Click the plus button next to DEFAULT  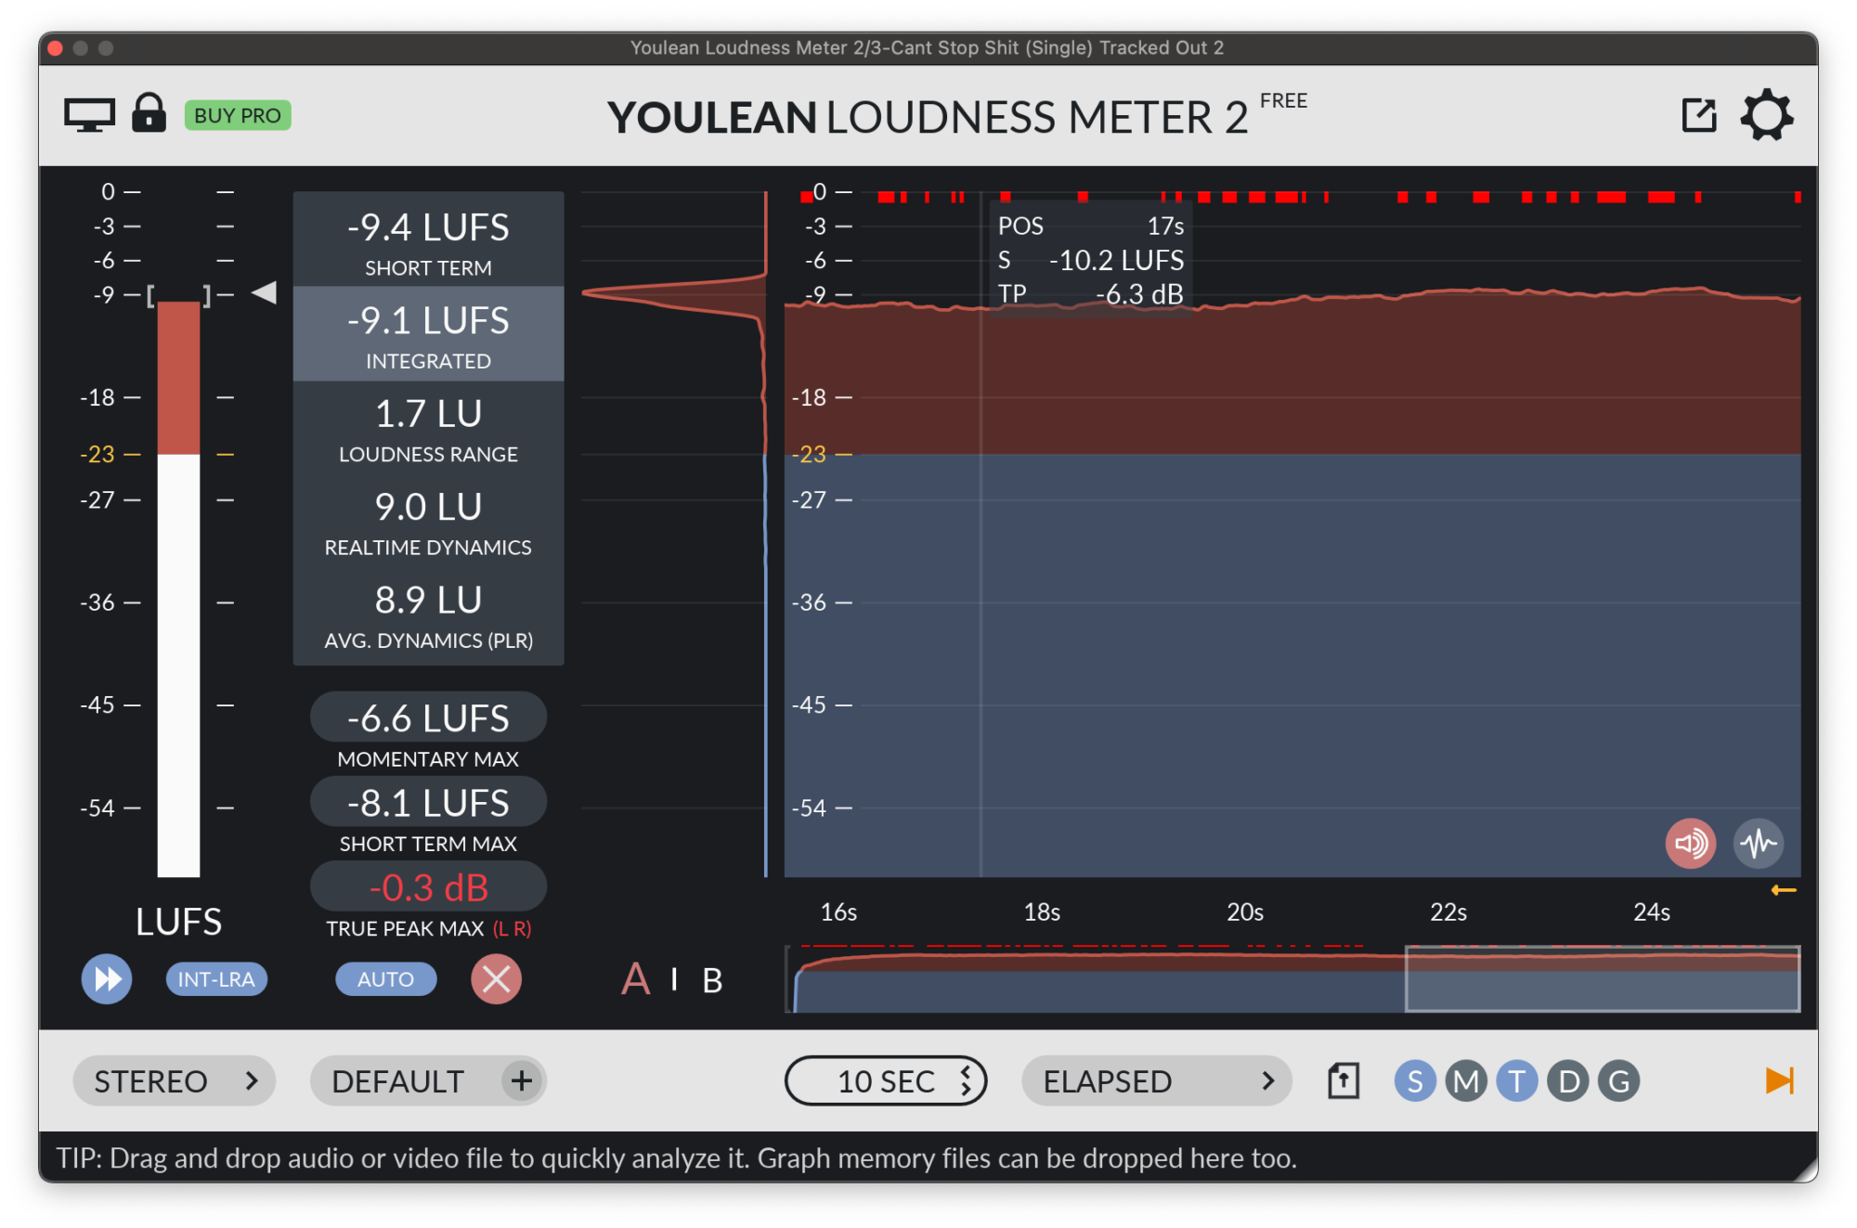point(522,1081)
